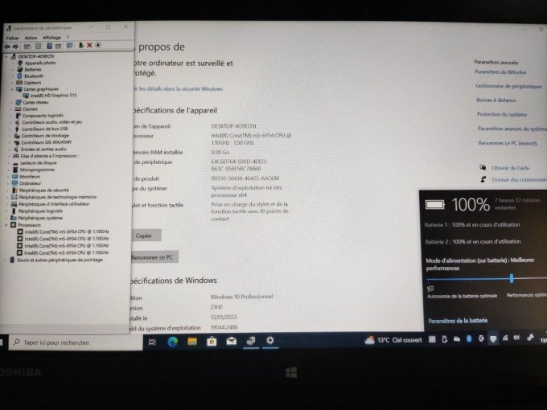
Task: Select Souris et autres périphériques de pointage
Action: click(56, 260)
